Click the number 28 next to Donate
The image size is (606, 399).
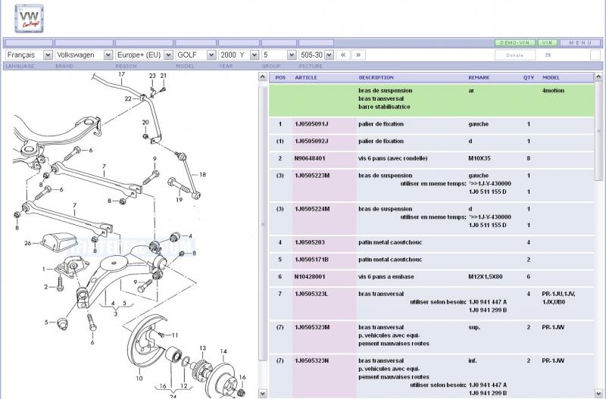click(548, 55)
